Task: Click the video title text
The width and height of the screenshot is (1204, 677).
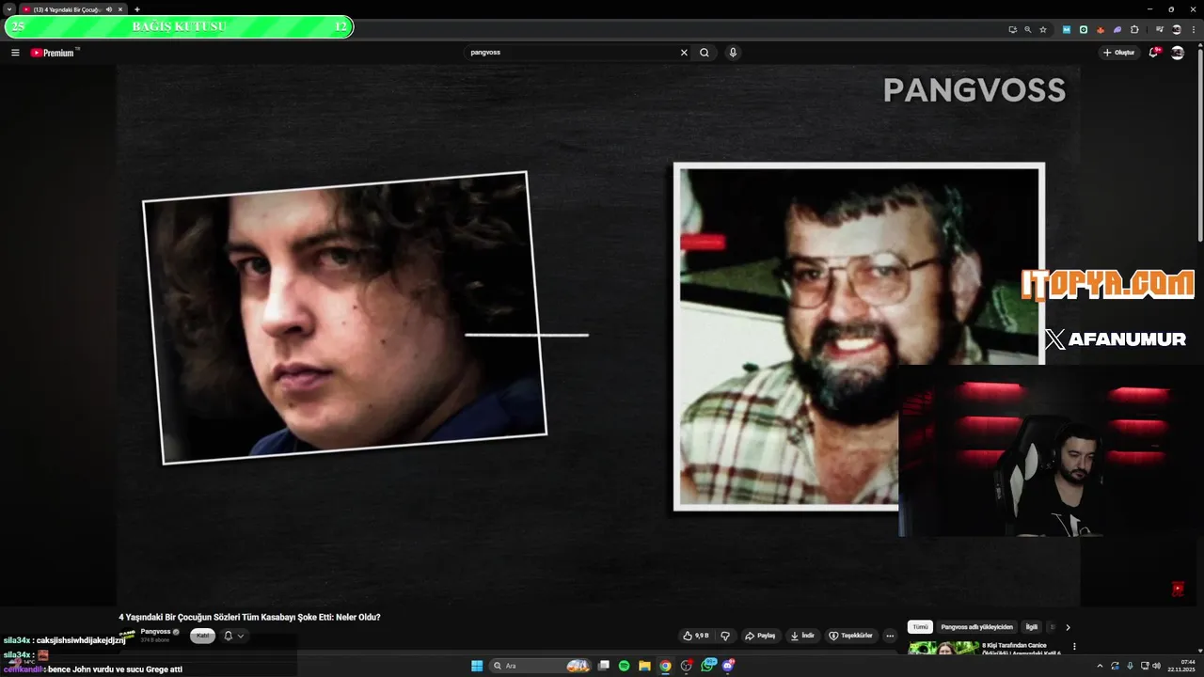Action: click(249, 617)
